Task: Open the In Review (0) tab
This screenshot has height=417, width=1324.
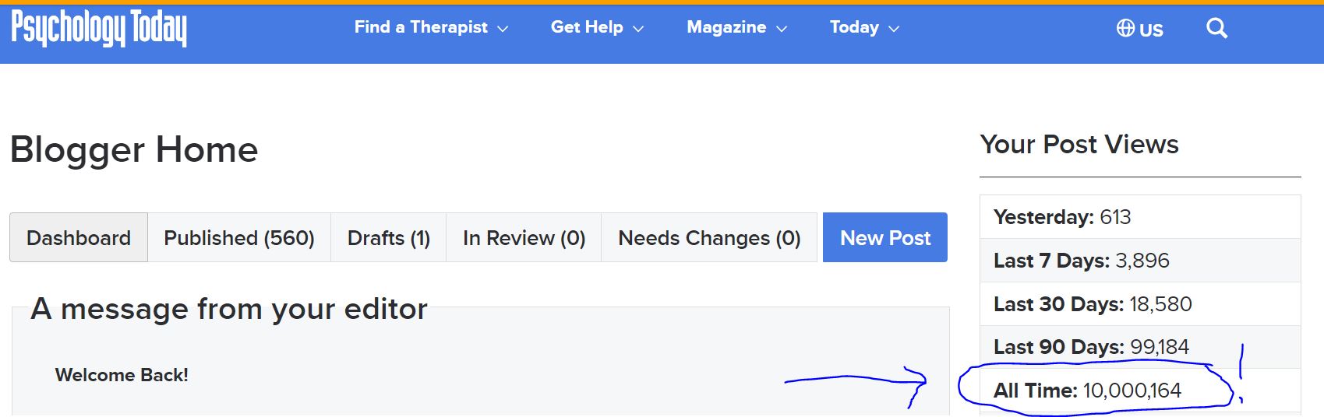Action: tap(524, 237)
